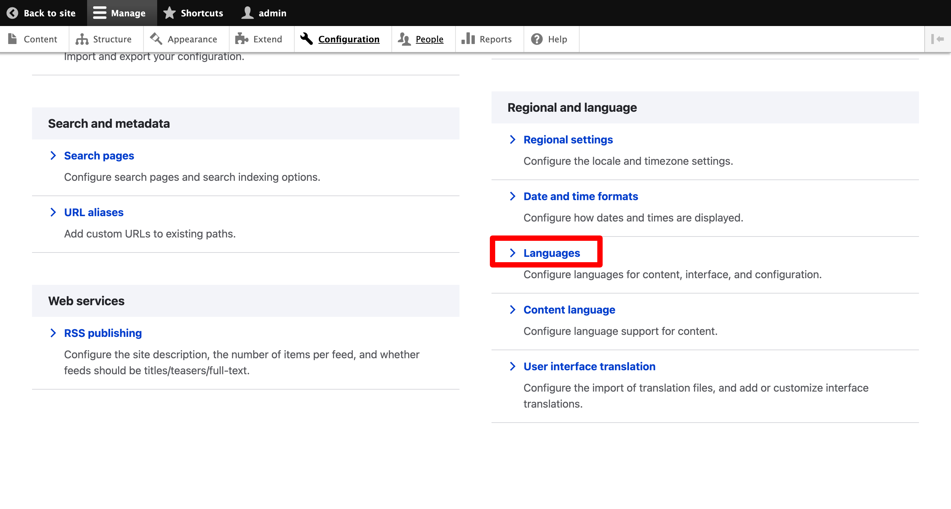Click chevron beside User interface translation

[513, 366]
